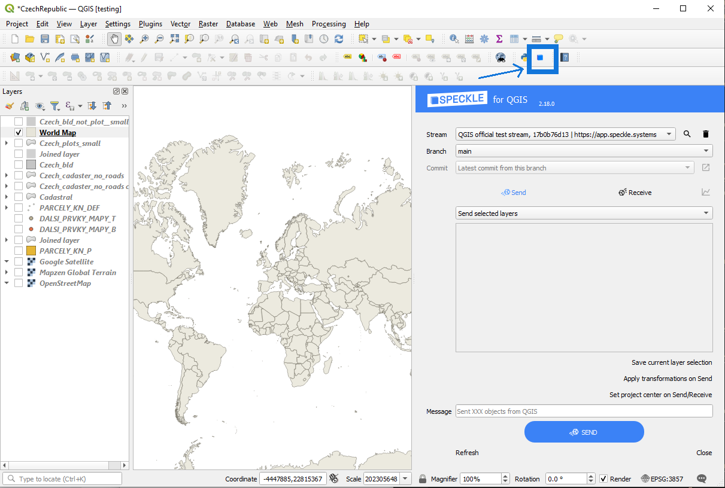The image size is (725, 488).
Task: Click Refresh in the Speckle panel
Action: point(467,453)
